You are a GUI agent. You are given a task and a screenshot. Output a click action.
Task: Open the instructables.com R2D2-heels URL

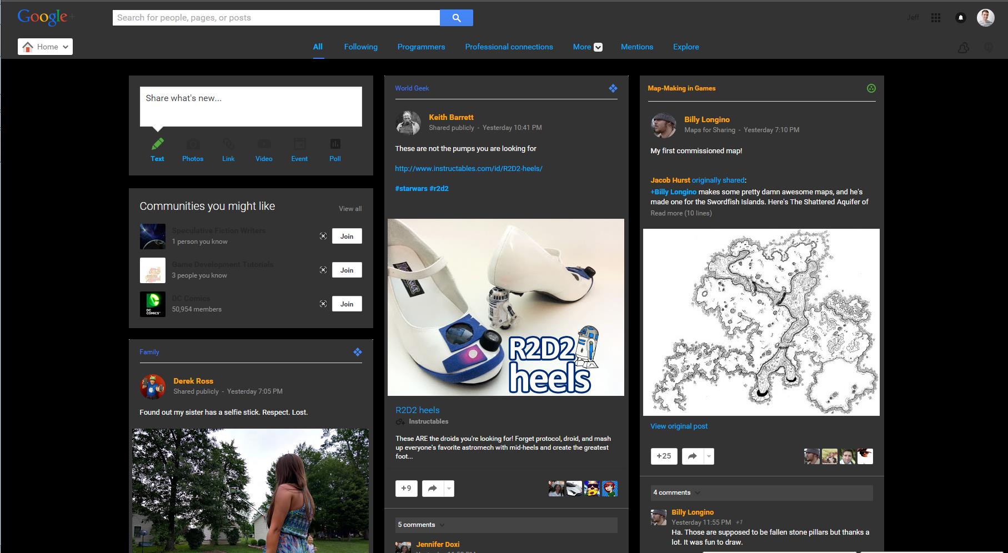click(x=469, y=168)
